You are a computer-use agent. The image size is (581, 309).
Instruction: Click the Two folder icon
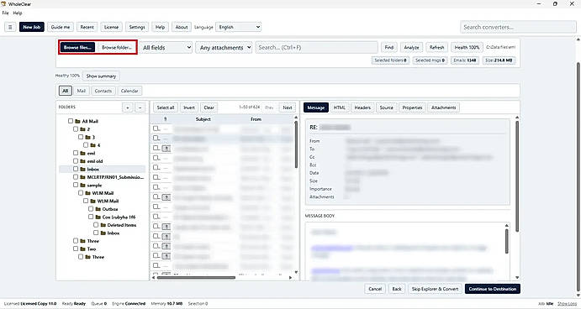pyautogui.click(x=82, y=249)
